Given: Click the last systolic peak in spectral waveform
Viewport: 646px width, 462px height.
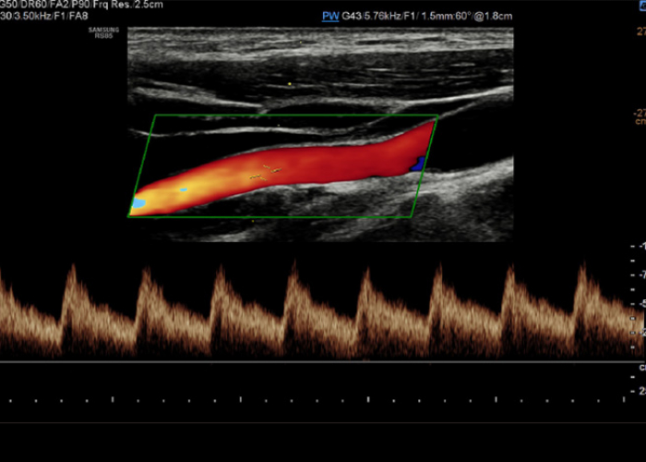Looking at the screenshot, I should [x=581, y=267].
